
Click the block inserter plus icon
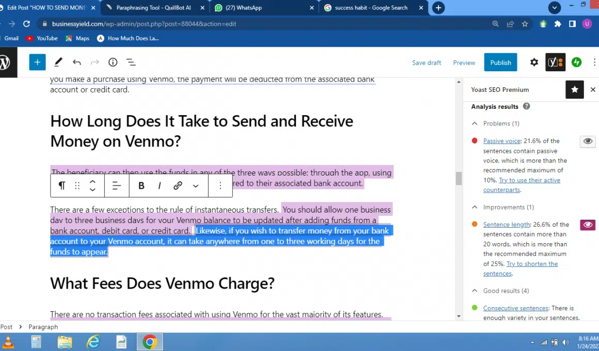pyautogui.click(x=37, y=62)
